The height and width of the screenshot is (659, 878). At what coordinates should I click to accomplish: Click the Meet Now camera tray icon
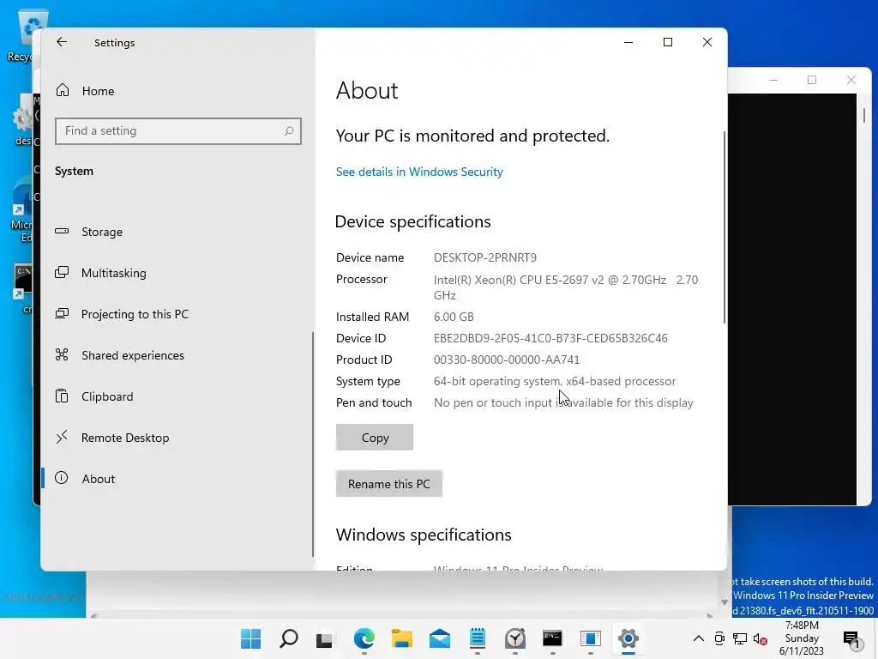pos(719,638)
